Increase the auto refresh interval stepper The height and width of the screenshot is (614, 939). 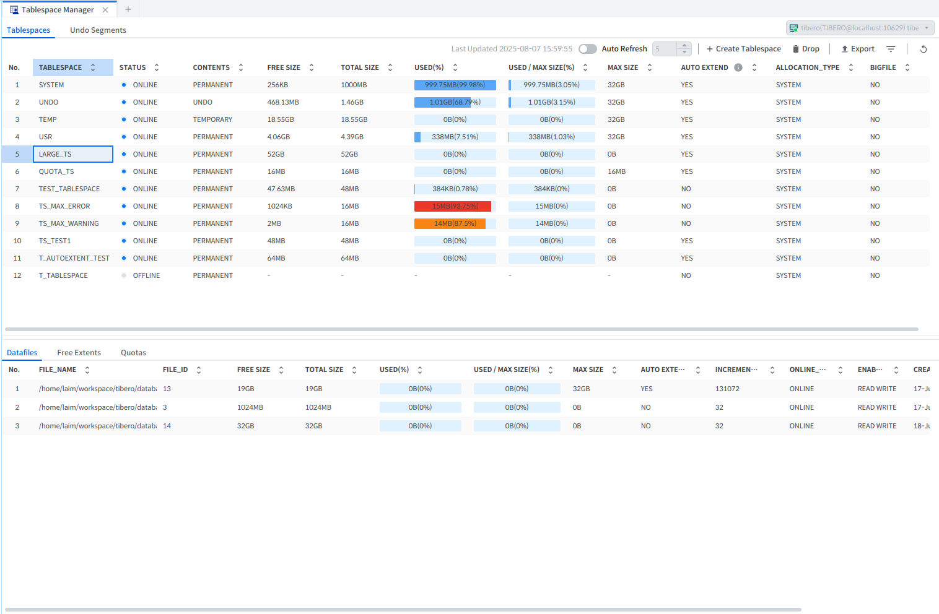[x=684, y=46]
